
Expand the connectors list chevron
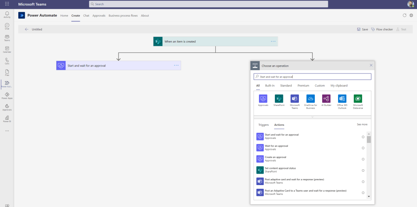(x=312, y=117)
